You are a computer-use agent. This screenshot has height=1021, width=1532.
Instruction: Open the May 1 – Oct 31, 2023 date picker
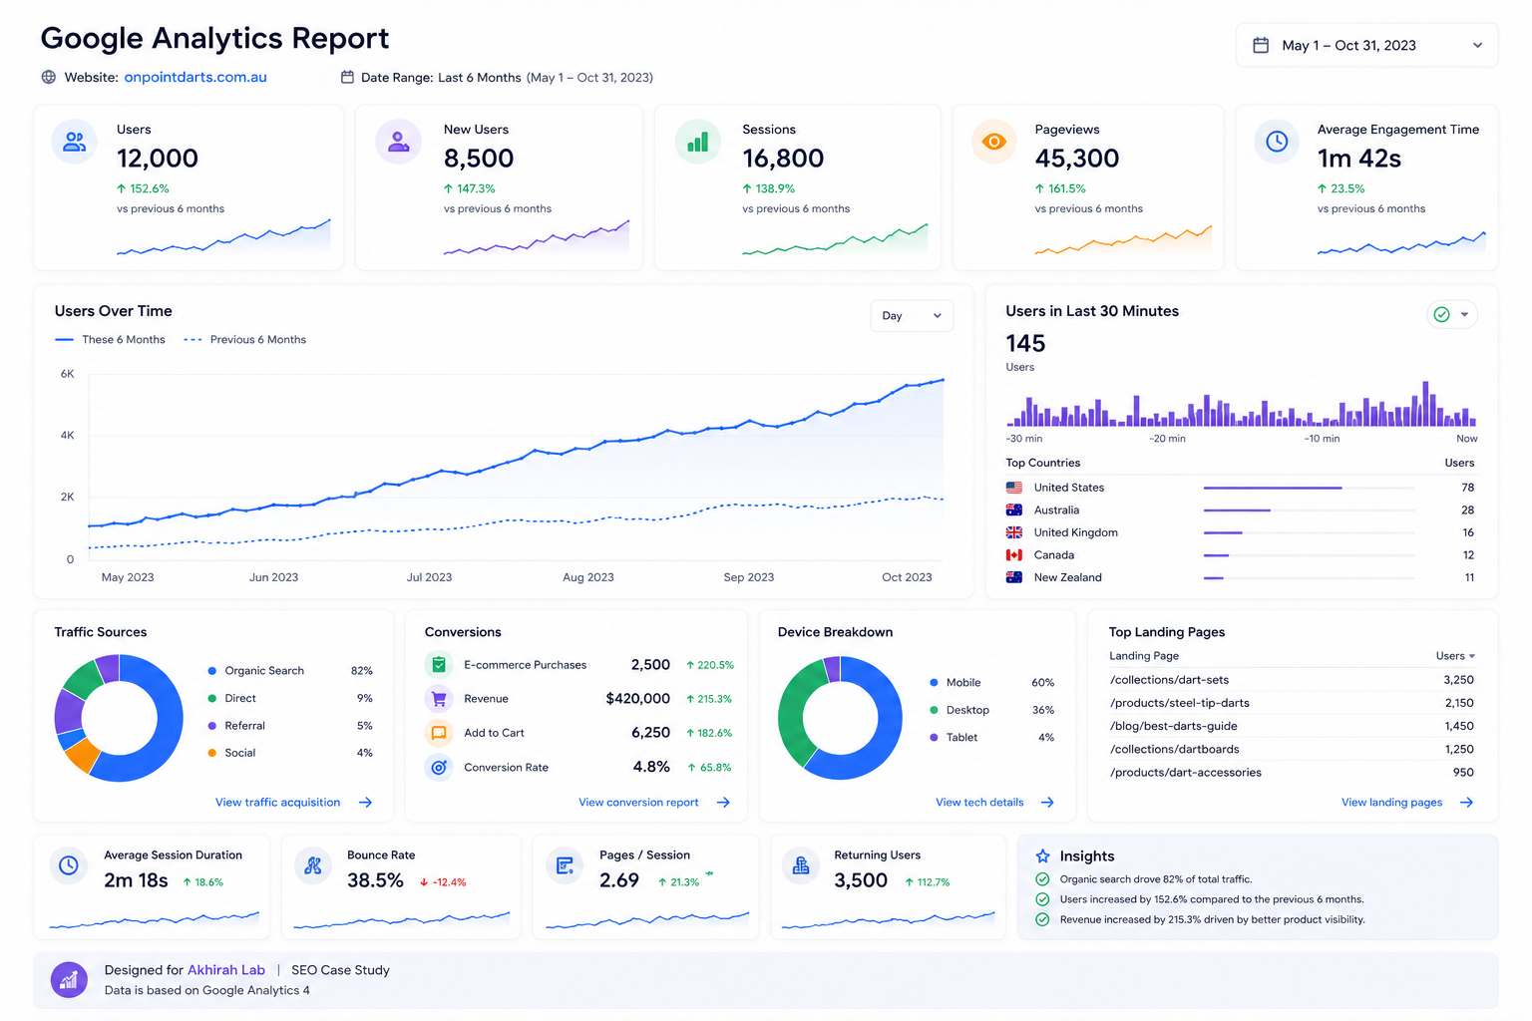[1366, 45]
